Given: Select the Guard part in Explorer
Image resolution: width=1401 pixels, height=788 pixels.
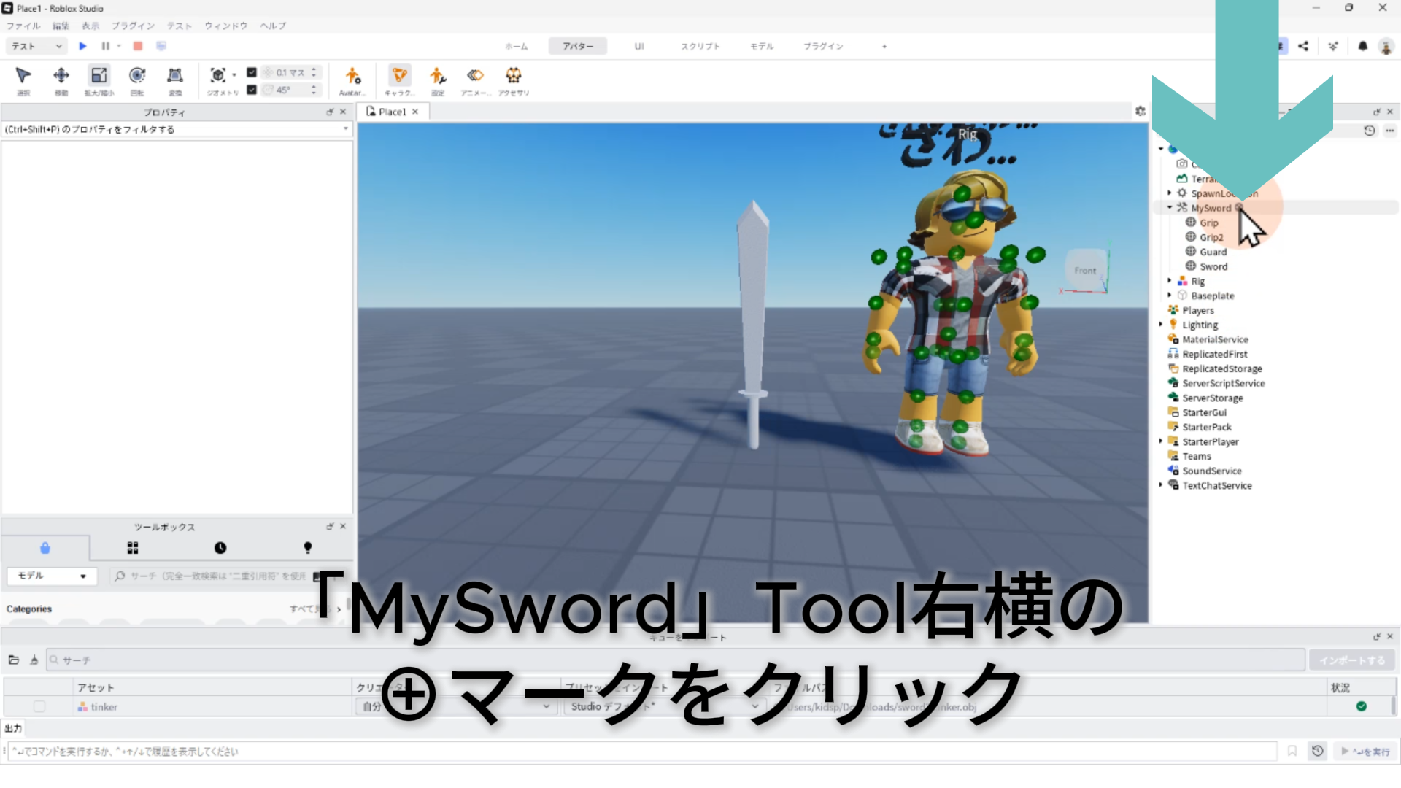Looking at the screenshot, I should click(x=1213, y=252).
